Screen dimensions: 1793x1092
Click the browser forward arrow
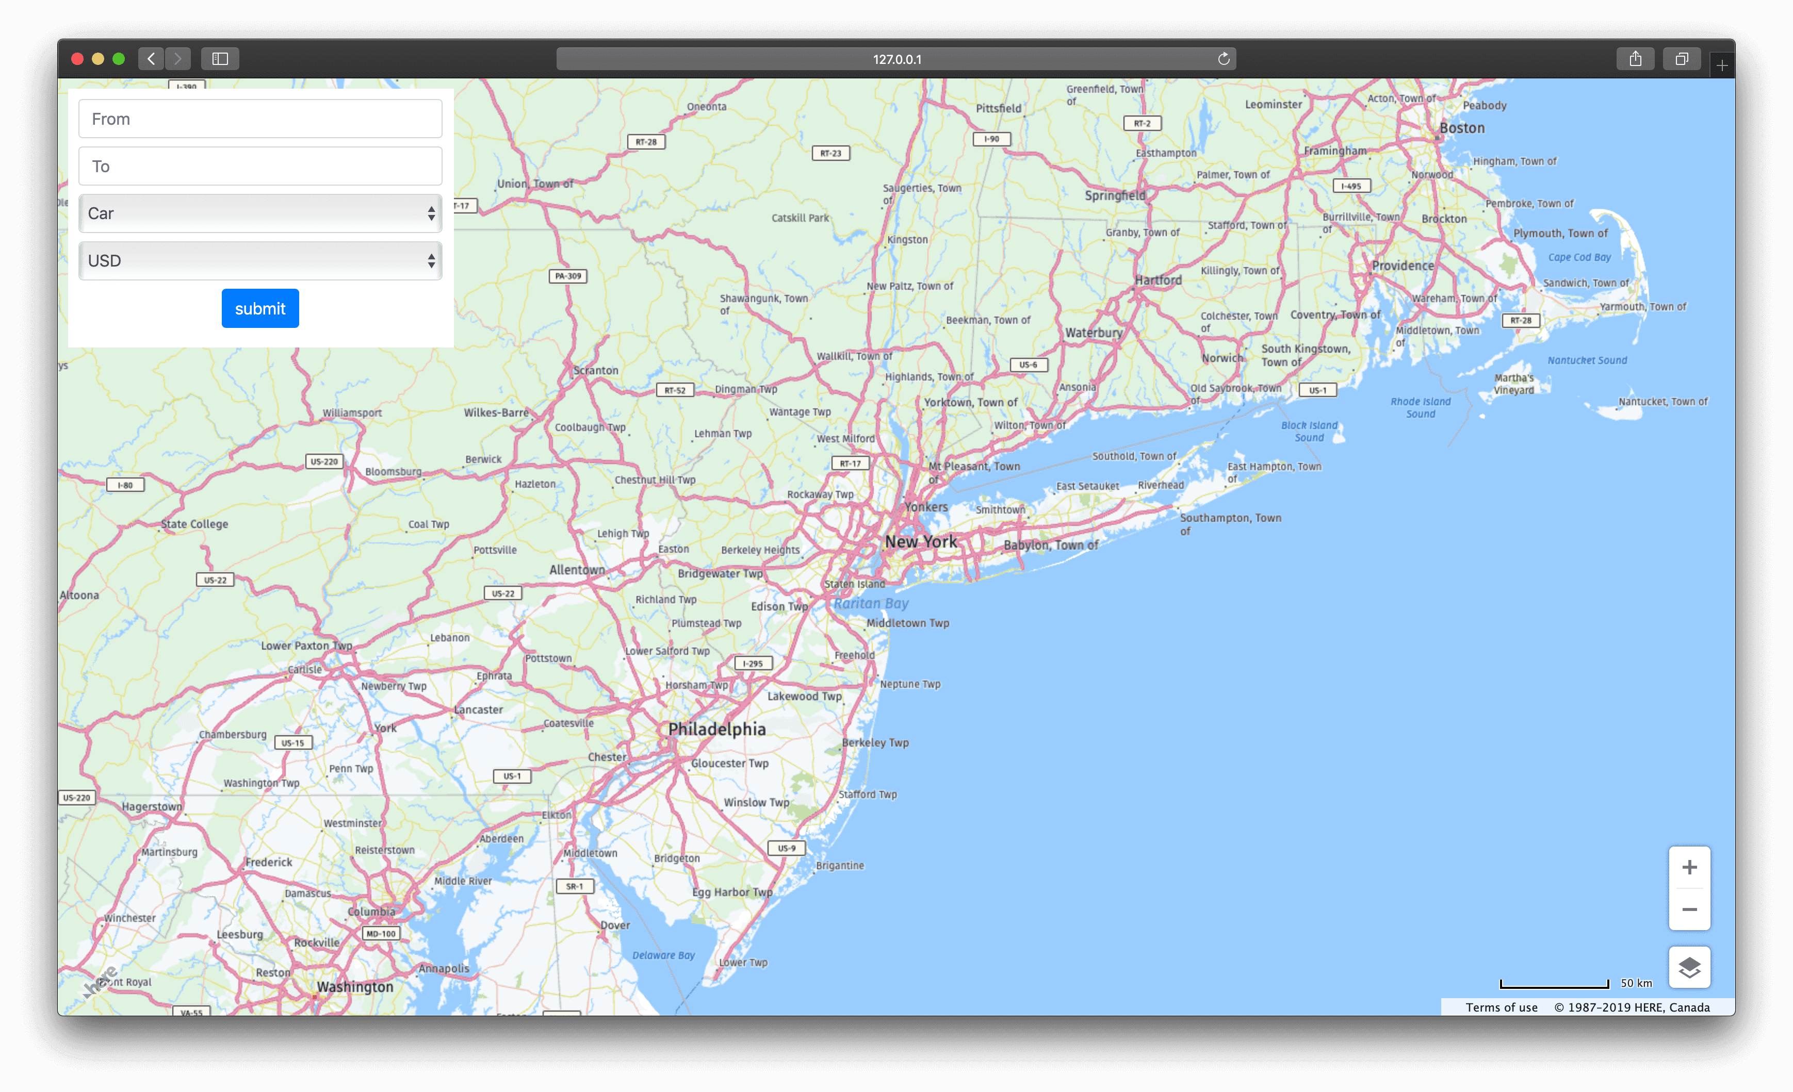pyautogui.click(x=177, y=59)
